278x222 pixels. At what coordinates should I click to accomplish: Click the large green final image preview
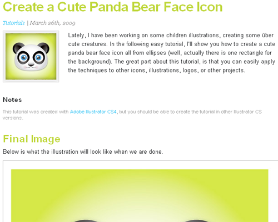point(140,195)
